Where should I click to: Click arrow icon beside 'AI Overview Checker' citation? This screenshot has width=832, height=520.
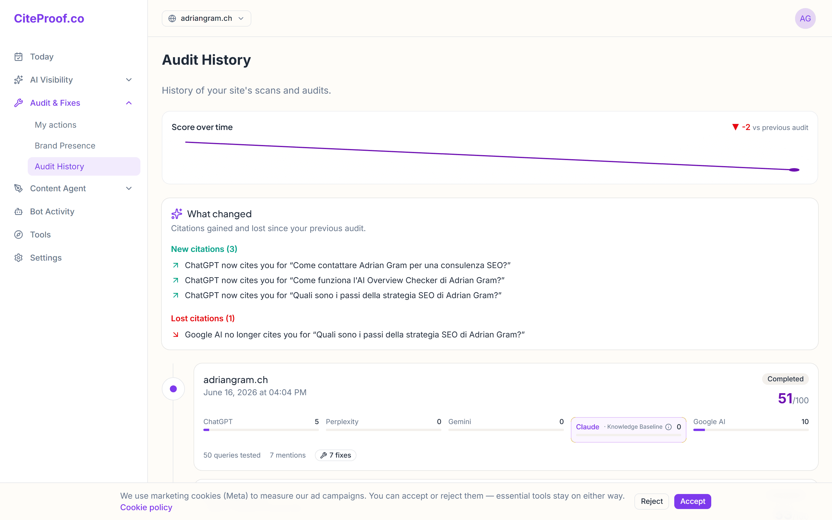pyautogui.click(x=176, y=280)
